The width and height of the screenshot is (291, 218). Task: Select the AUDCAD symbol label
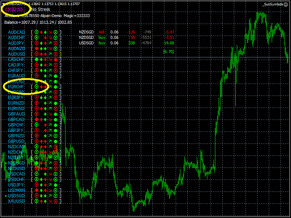tap(16, 32)
